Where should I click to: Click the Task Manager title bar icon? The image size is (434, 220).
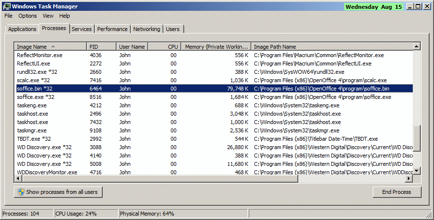(x=6, y=6)
